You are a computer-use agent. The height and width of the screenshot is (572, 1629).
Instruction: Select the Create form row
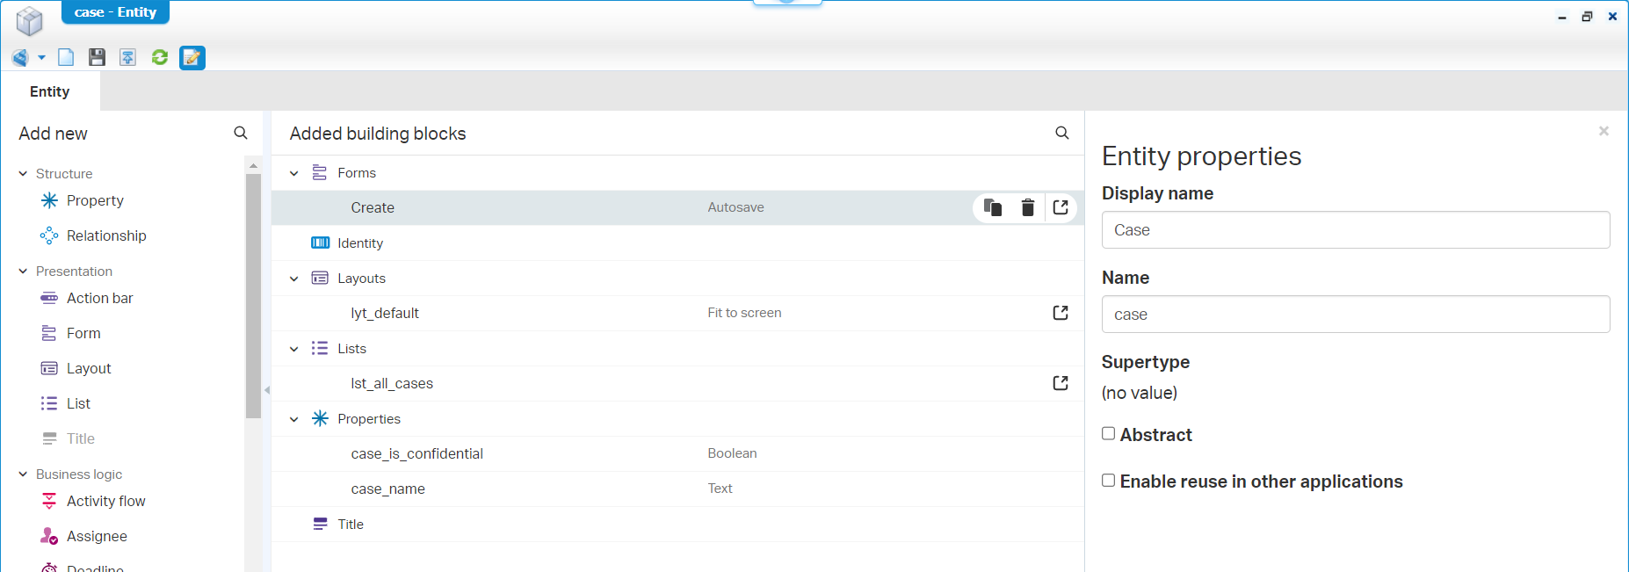[677, 208]
